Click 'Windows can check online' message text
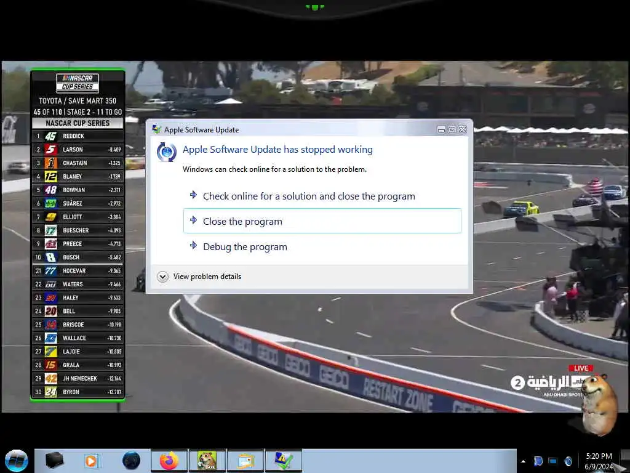This screenshot has width=630, height=473. [x=274, y=169]
